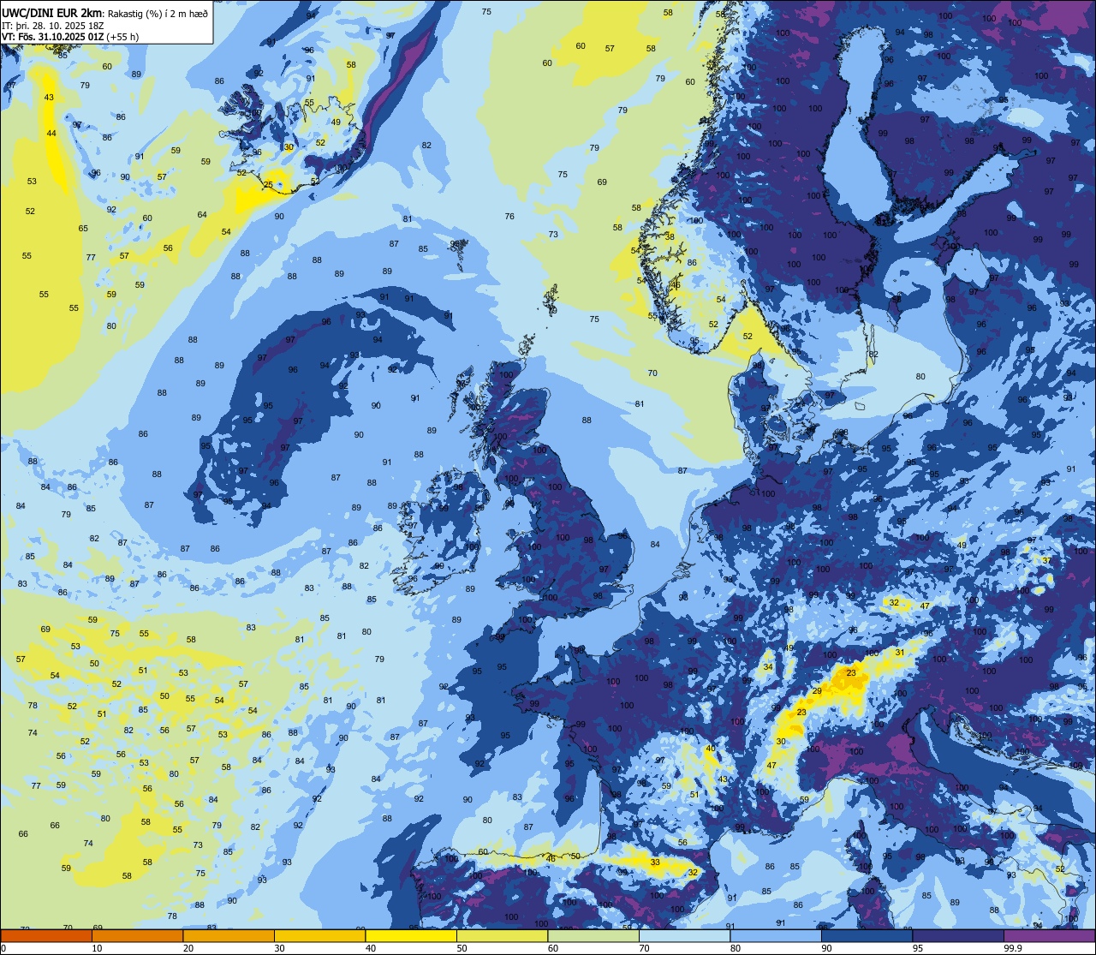1096x955 pixels.
Task: Click the 'VT: Fös. 31.10.2025 01Z' valid time
Action: pos(53,37)
